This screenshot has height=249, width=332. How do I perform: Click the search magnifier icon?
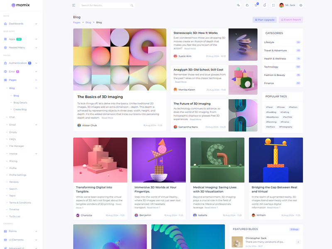(132, 5)
